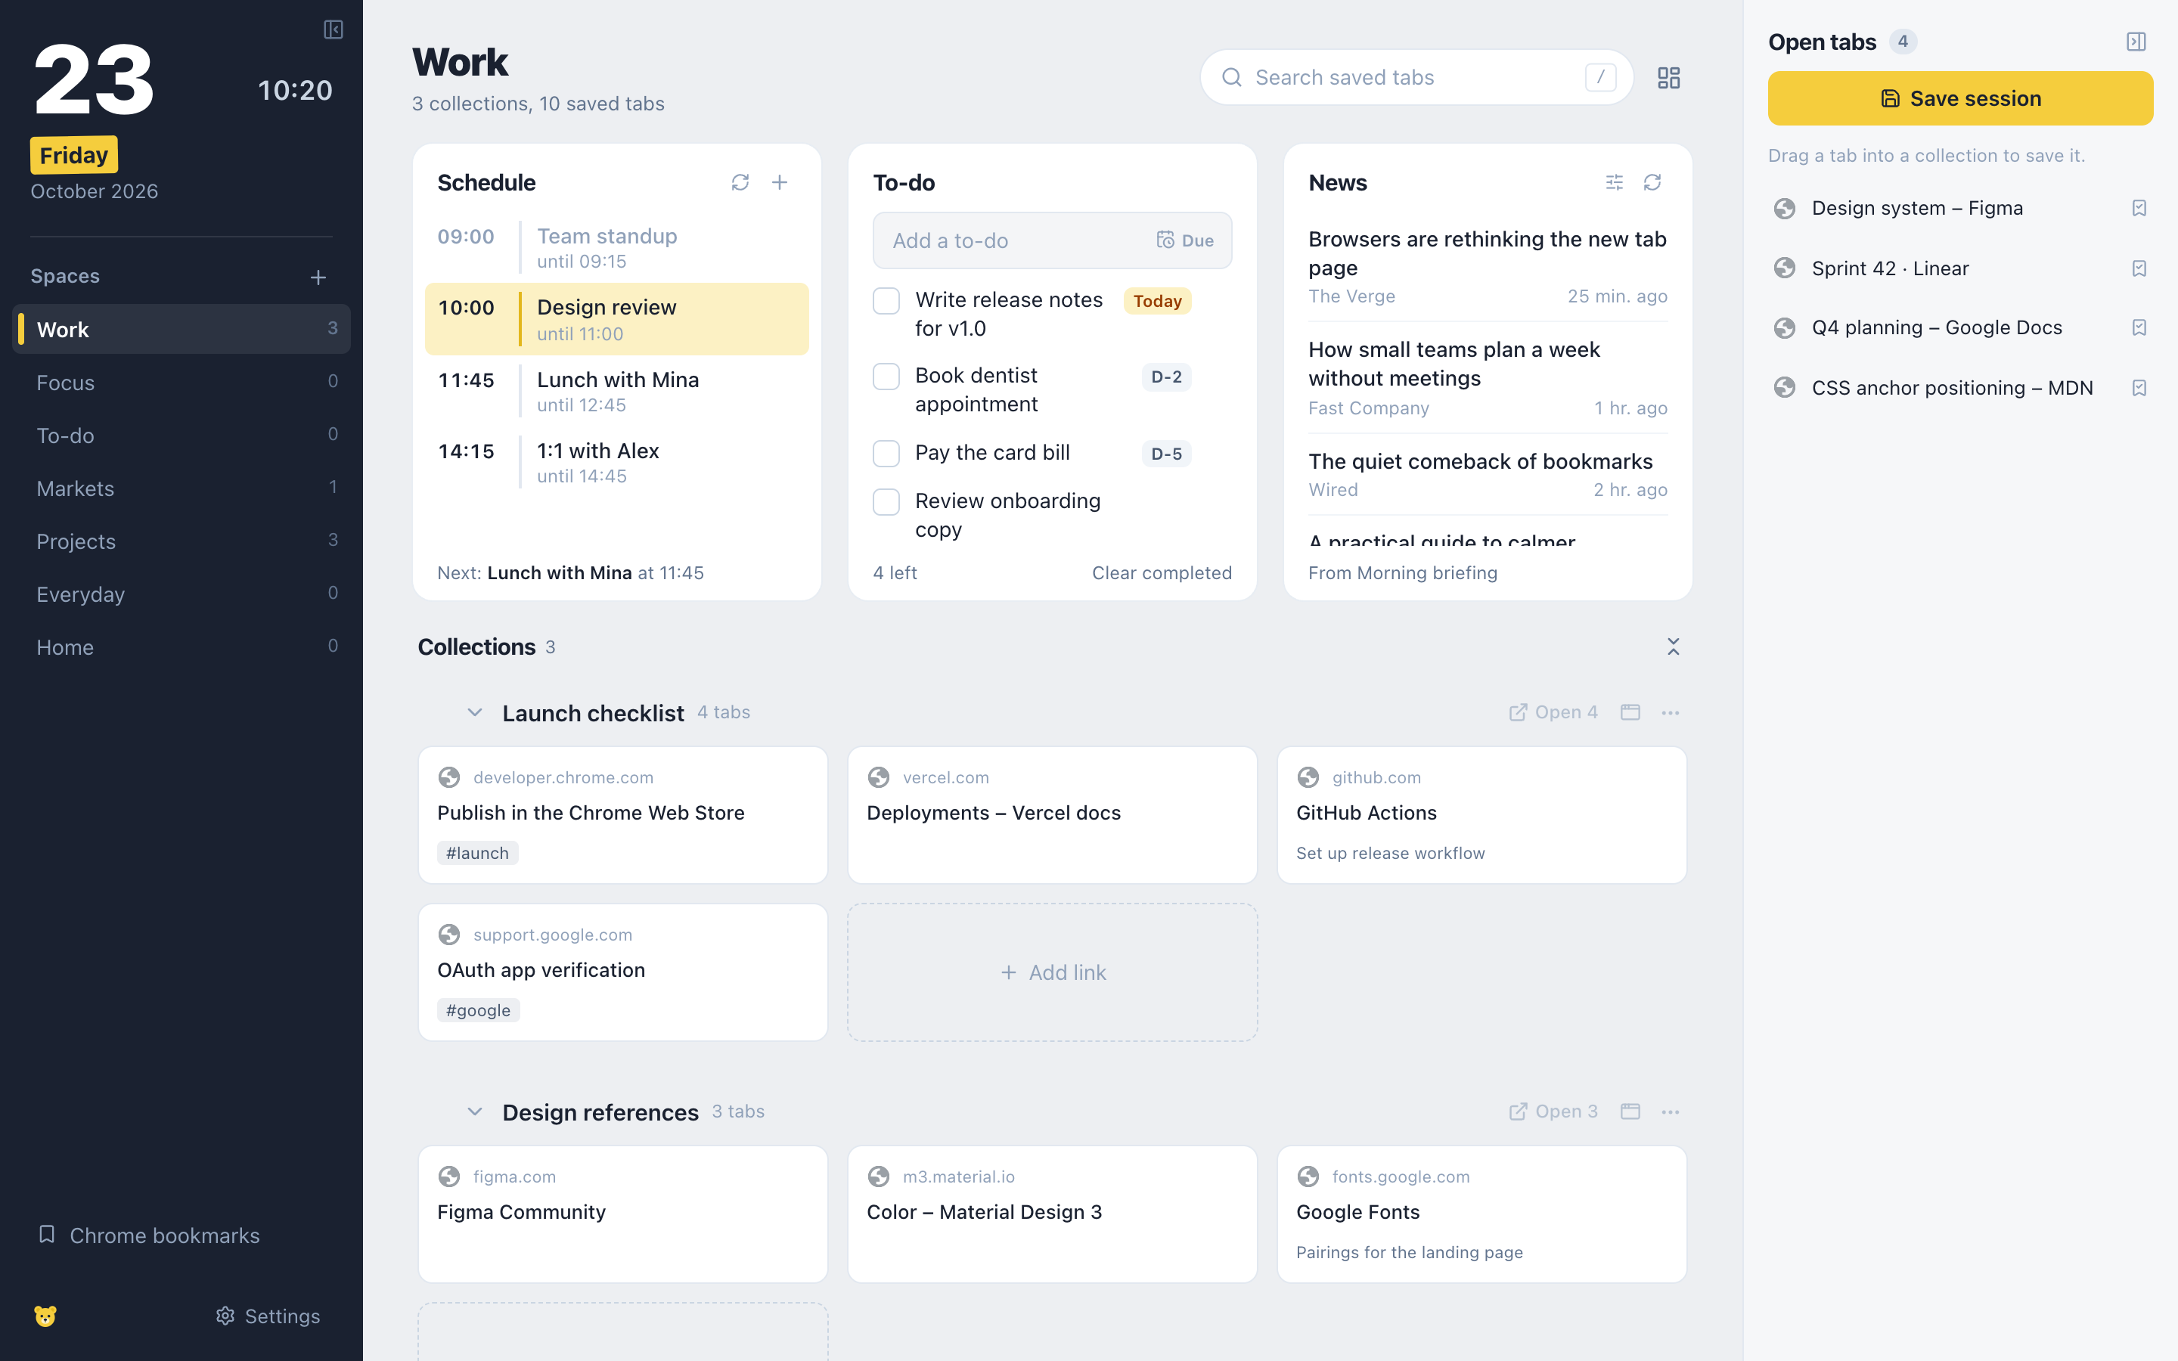Open Design references in new window icon

coord(1630,1111)
